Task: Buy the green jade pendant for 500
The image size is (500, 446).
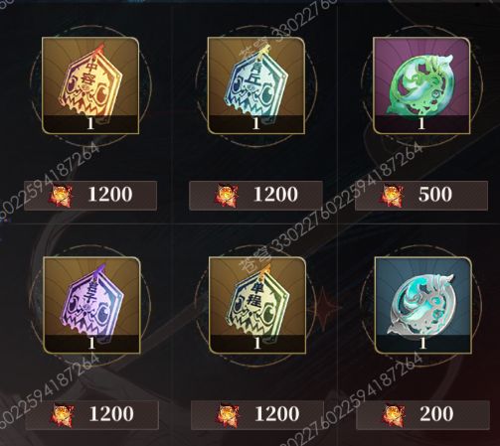Action: coord(421,196)
